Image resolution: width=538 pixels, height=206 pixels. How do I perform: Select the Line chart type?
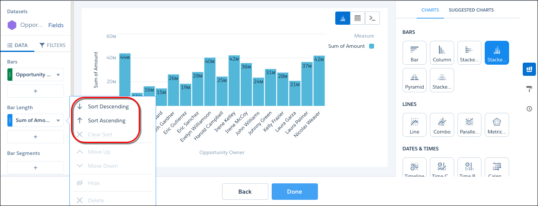tap(415, 125)
